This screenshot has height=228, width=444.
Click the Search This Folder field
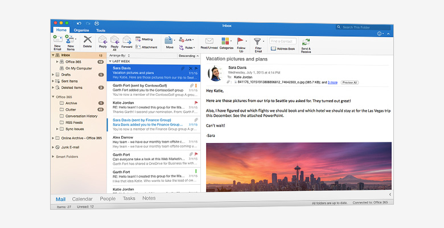click(364, 27)
